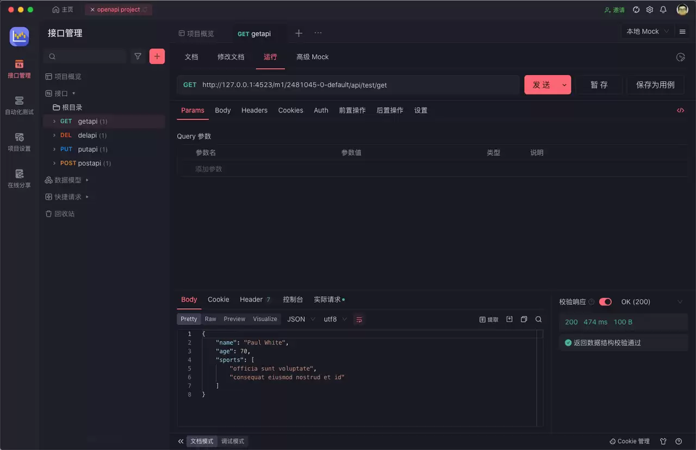Expand the putapi tree item
This screenshot has height=450, width=696.
[54, 149]
